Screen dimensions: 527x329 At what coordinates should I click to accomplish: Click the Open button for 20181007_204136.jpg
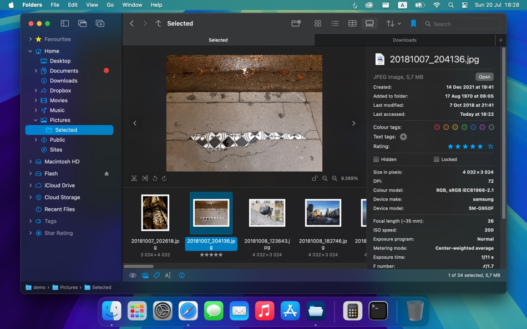tap(484, 76)
